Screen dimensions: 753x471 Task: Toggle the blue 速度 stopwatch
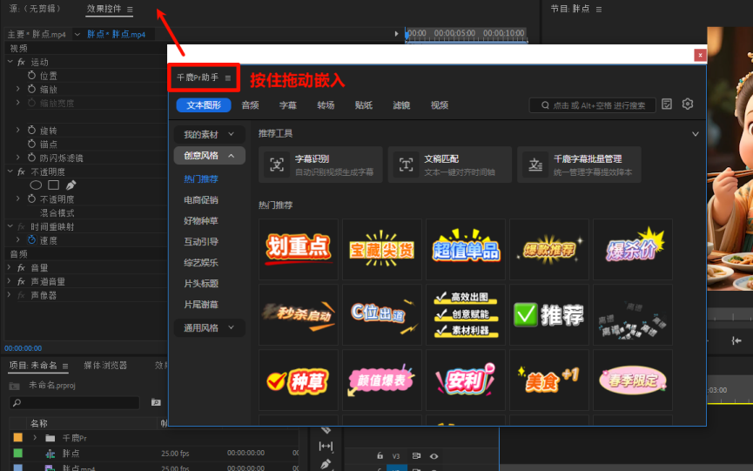31,239
